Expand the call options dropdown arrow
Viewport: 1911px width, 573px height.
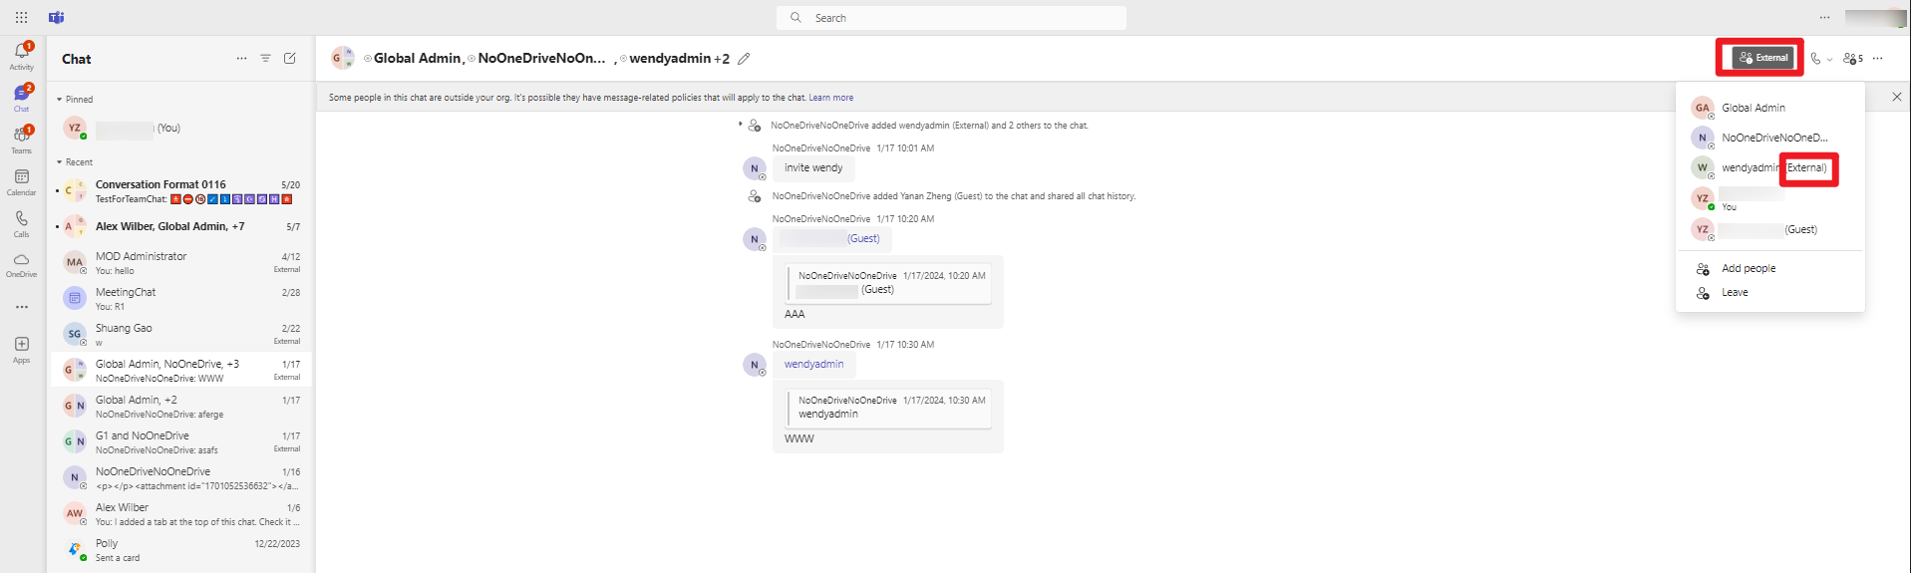point(1829,60)
